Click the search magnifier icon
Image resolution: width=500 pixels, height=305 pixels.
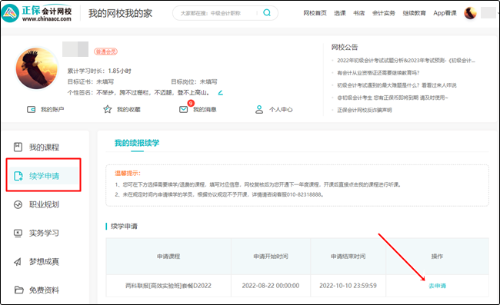tap(267, 13)
